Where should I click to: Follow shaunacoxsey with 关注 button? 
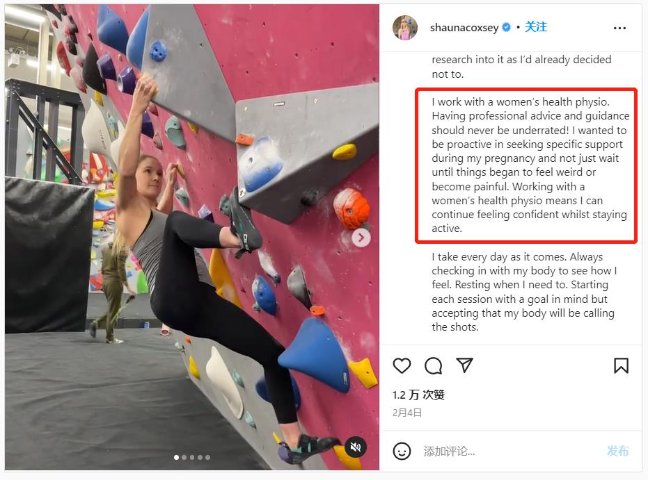click(536, 27)
